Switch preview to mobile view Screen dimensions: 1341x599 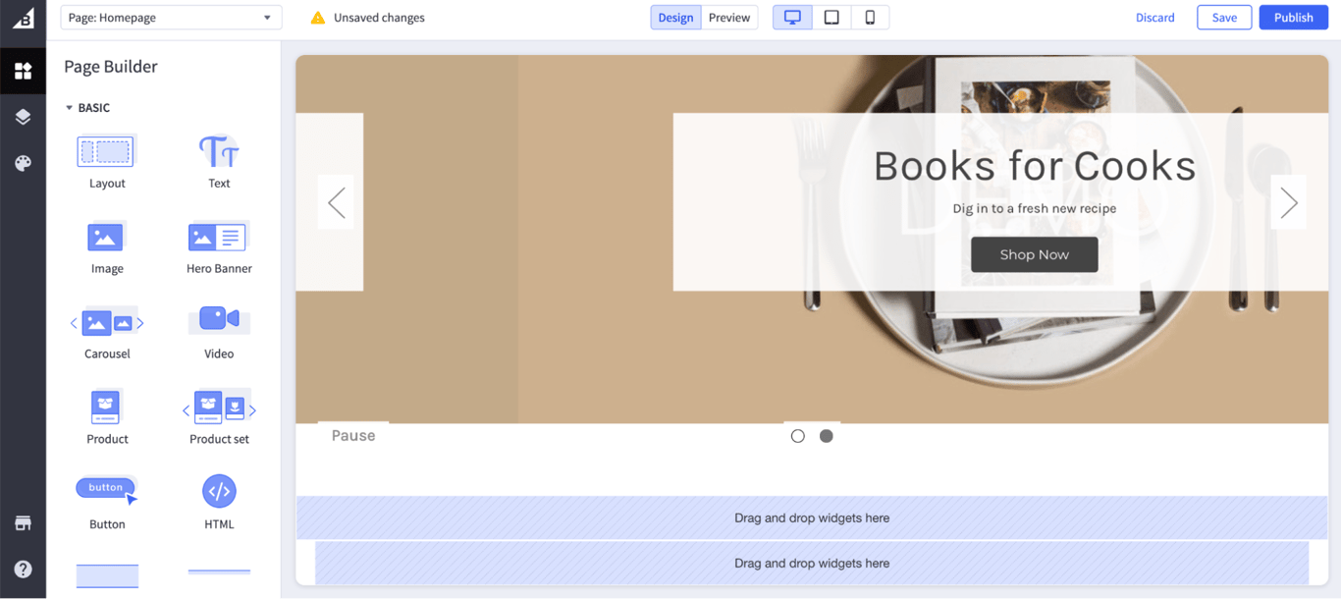click(x=870, y=17)
